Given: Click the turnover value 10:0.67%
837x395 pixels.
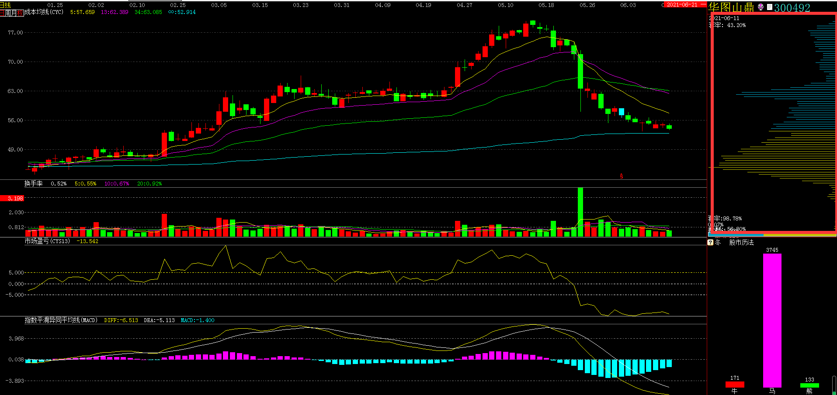Looking at the screenshot, I should [x=117, y=184].
